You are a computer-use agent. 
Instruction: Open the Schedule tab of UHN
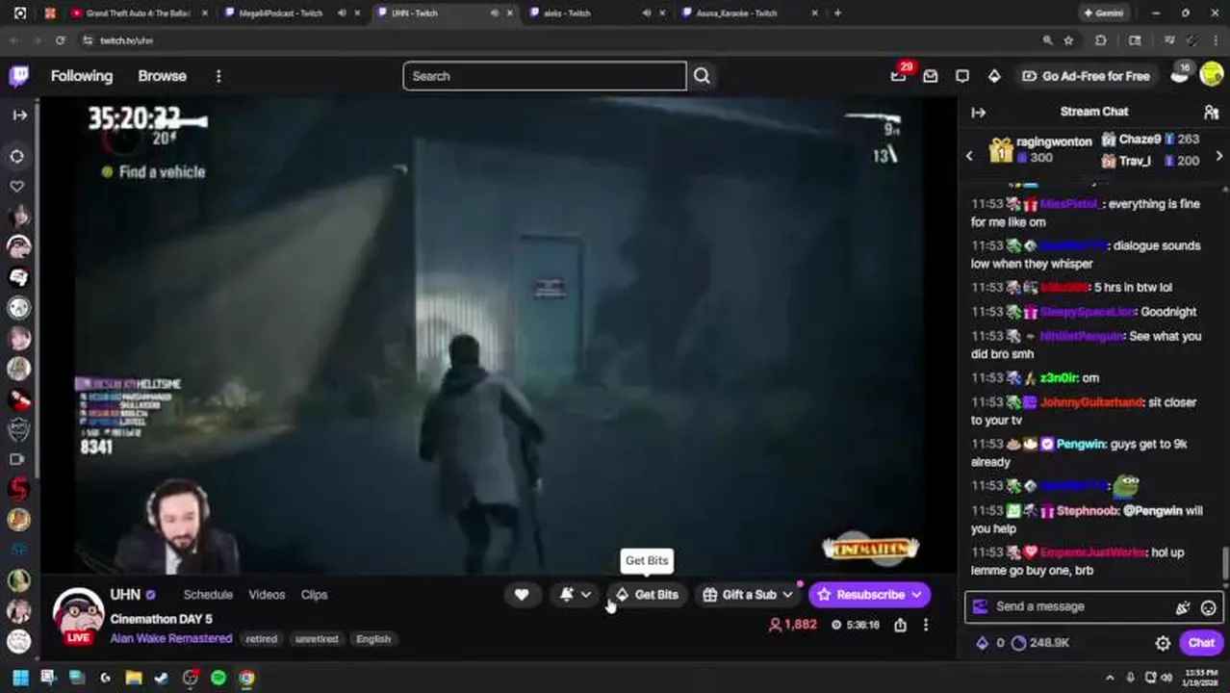coord(208,595)
